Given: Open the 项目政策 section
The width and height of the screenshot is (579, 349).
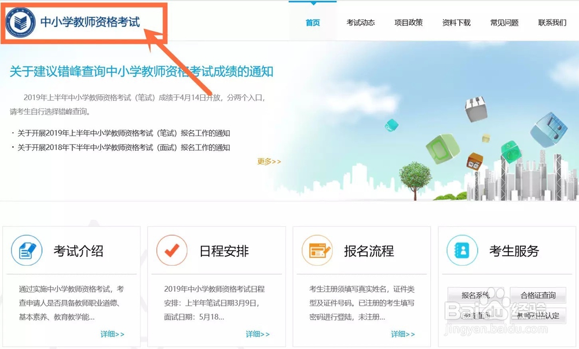Looking at the screenshot, I should pos(409,22).
